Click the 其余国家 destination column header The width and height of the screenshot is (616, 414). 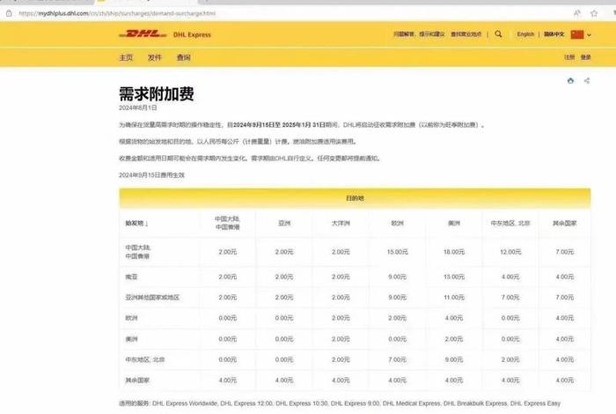565,223
